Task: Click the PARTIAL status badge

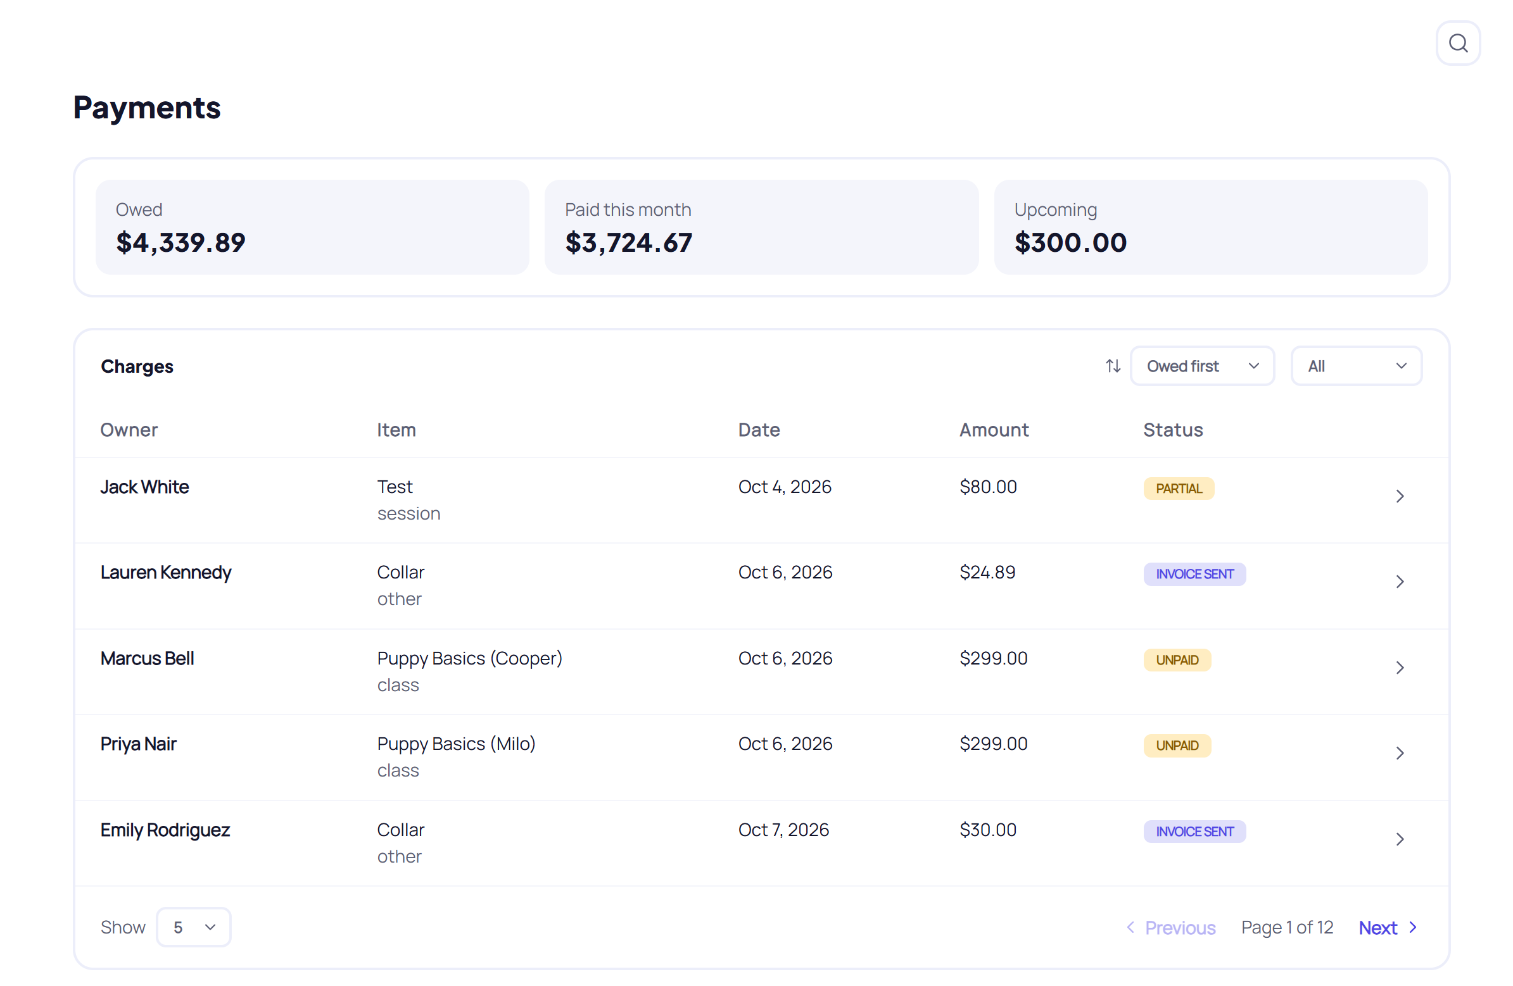Action: pos(1179,489)
